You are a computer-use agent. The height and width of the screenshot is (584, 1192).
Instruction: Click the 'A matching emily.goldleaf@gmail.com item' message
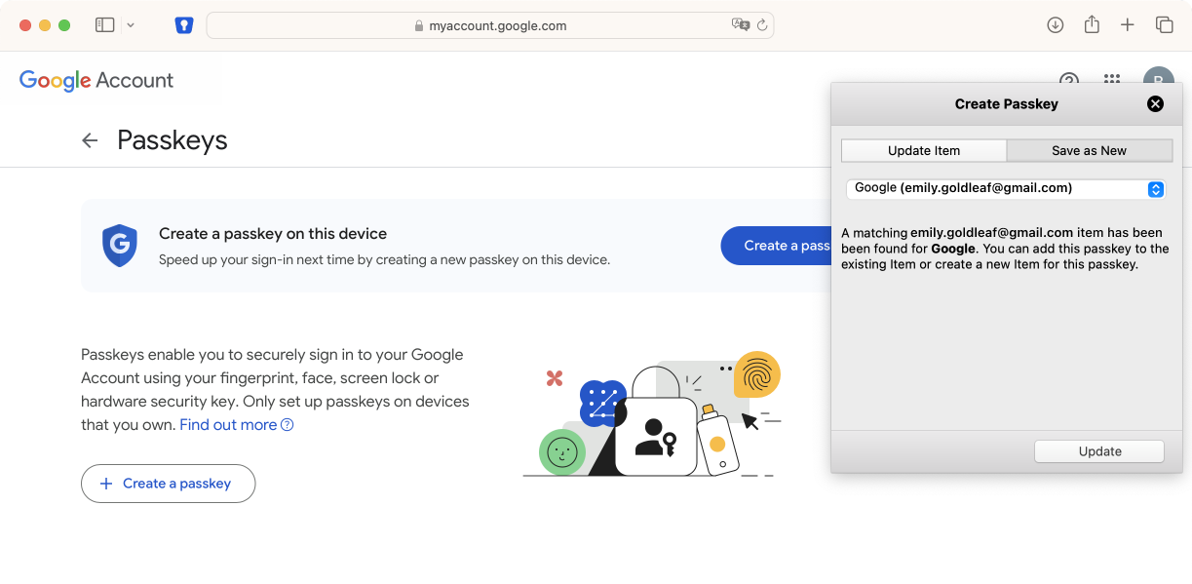pos(1005,249)
